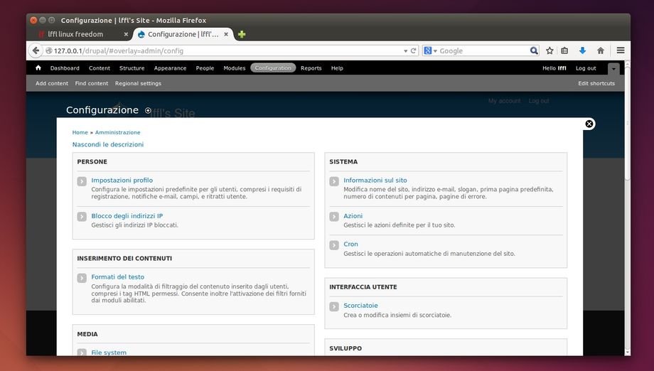Open the Firefox hamburger menu
The height and width of the screenshot is (371, 654).
(620, 50)
